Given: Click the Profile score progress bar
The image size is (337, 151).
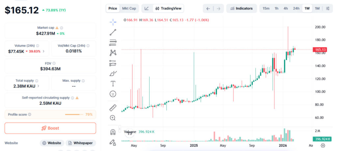Looking at the screenshot, I should click(x=74, y=114).
